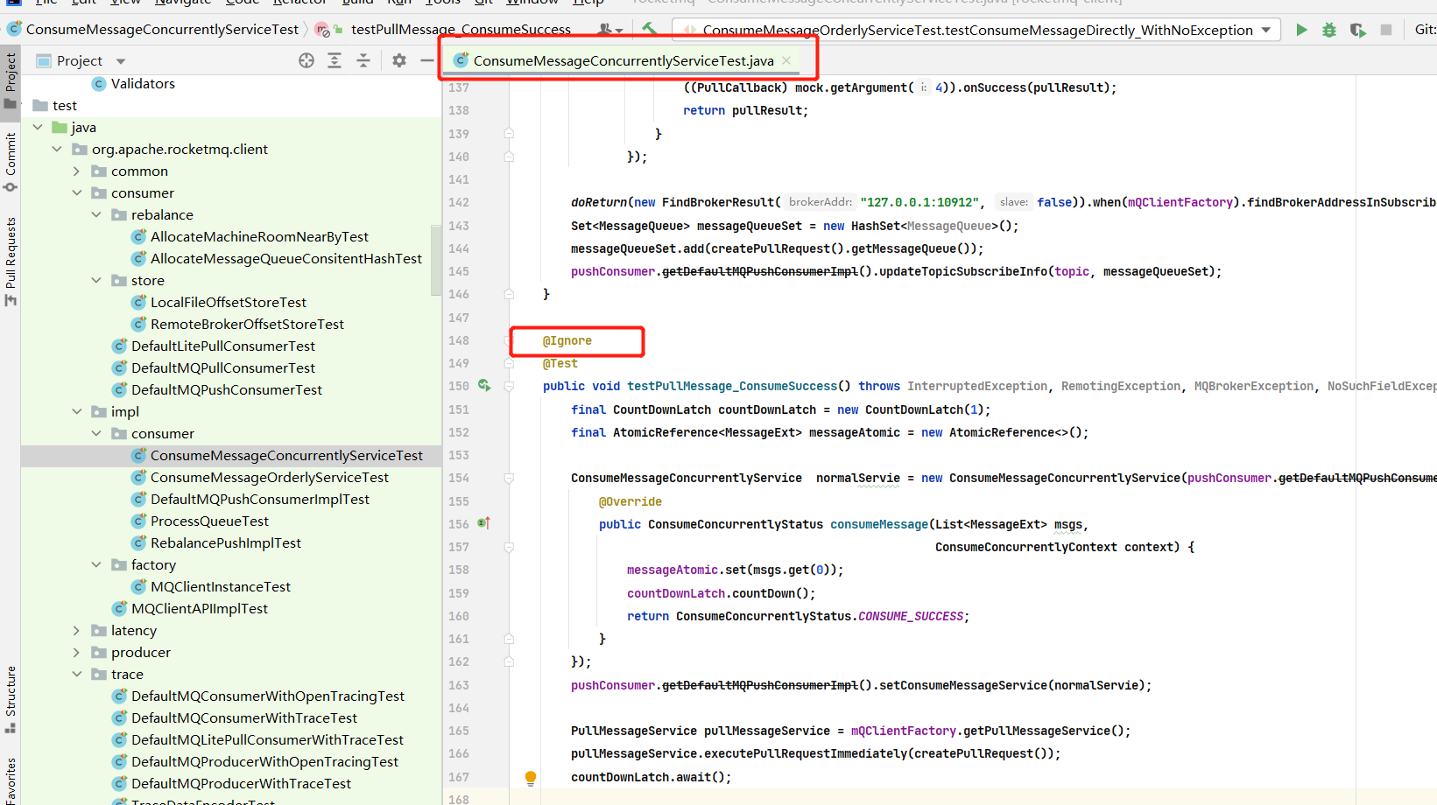Toggle fold end marker at line 140
Viewport: 1437px width, 805px height.
tap(509, 157)
